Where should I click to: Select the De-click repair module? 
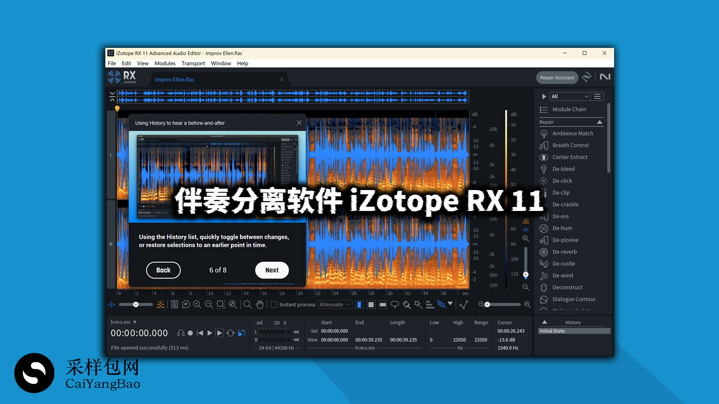tap(562, 181)
